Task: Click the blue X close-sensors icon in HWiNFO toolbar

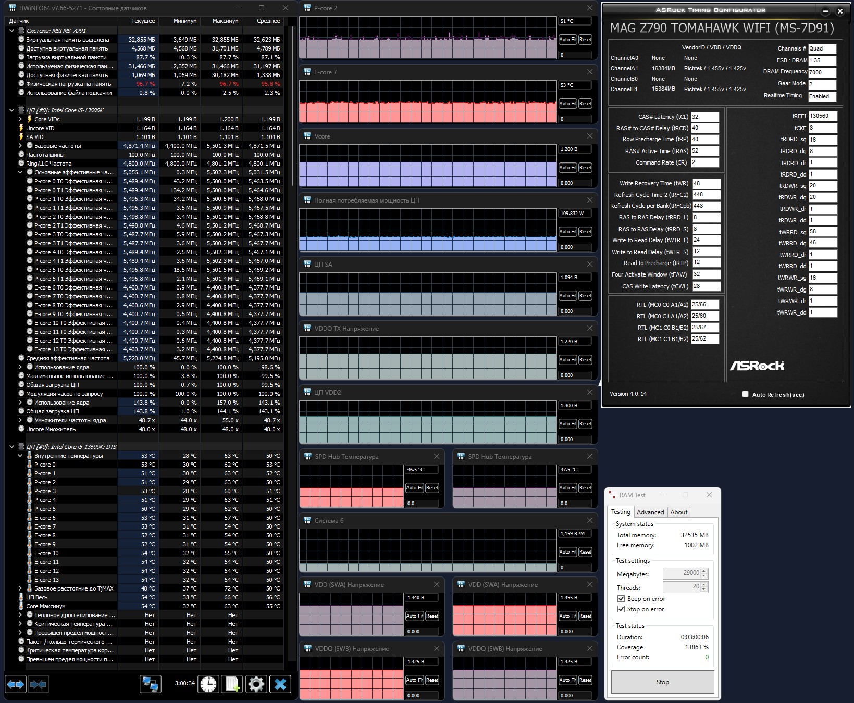Action: pos(280,684)
